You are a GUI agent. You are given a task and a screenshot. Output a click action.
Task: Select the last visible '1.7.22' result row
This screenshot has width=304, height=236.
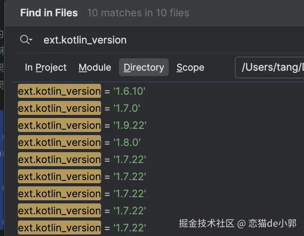129,228
